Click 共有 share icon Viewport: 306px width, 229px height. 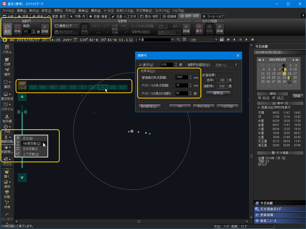pos(7,205)
